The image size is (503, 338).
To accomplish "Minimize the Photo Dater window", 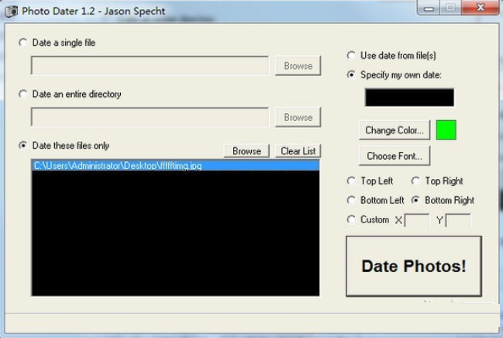I will click(x=429, y=8).
